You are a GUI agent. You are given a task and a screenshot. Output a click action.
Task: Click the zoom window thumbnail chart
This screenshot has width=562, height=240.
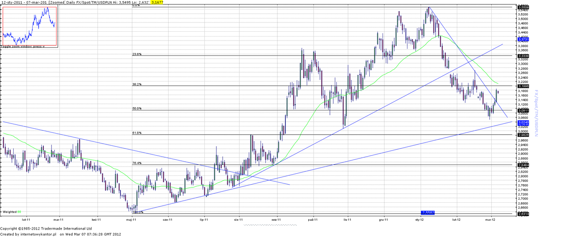pyautogui.click(x=29, y=26)
